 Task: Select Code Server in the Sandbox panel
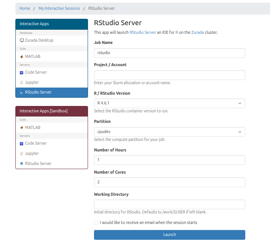[52, 144]
